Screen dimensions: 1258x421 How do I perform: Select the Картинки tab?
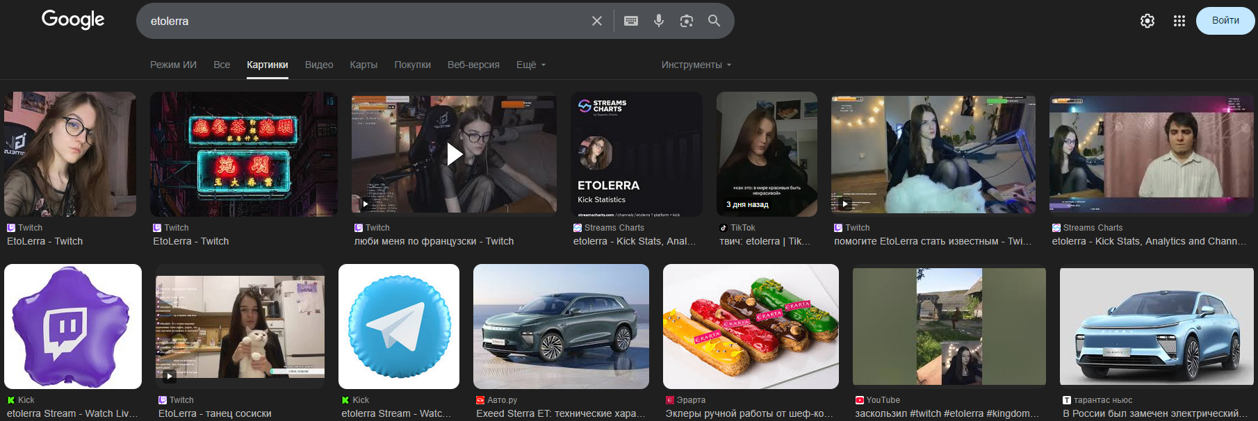pyautogui.click(x=268, y=65)
